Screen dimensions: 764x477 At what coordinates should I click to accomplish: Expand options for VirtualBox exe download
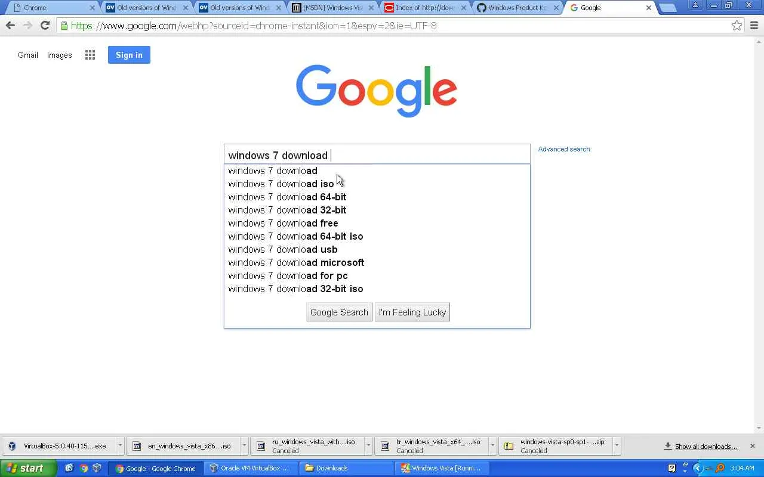coord(120,446)
